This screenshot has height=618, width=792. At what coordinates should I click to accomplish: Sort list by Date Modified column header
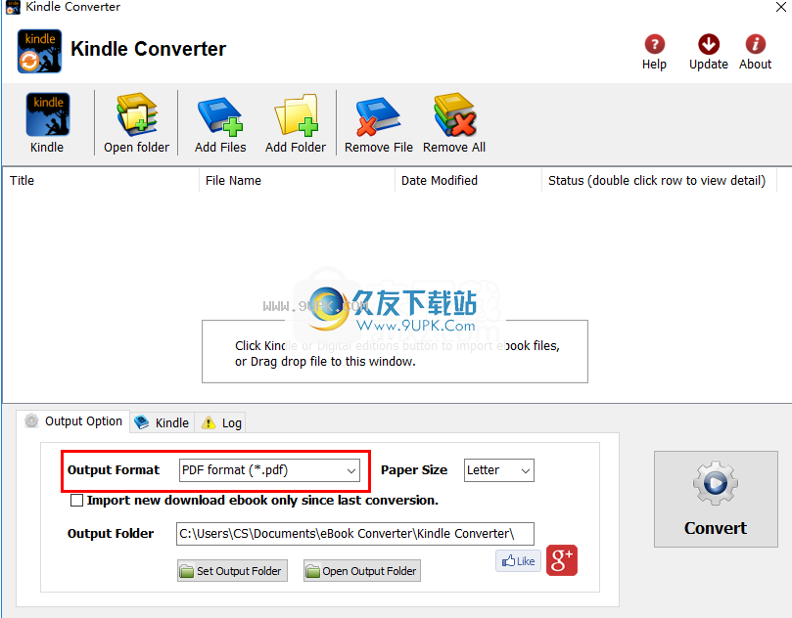click(468, 181)
